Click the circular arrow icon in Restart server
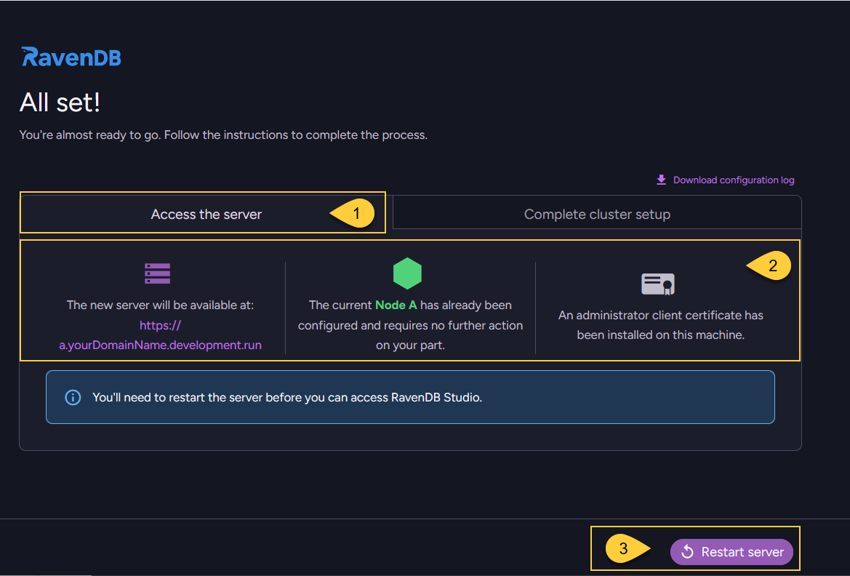 [687, 552]
